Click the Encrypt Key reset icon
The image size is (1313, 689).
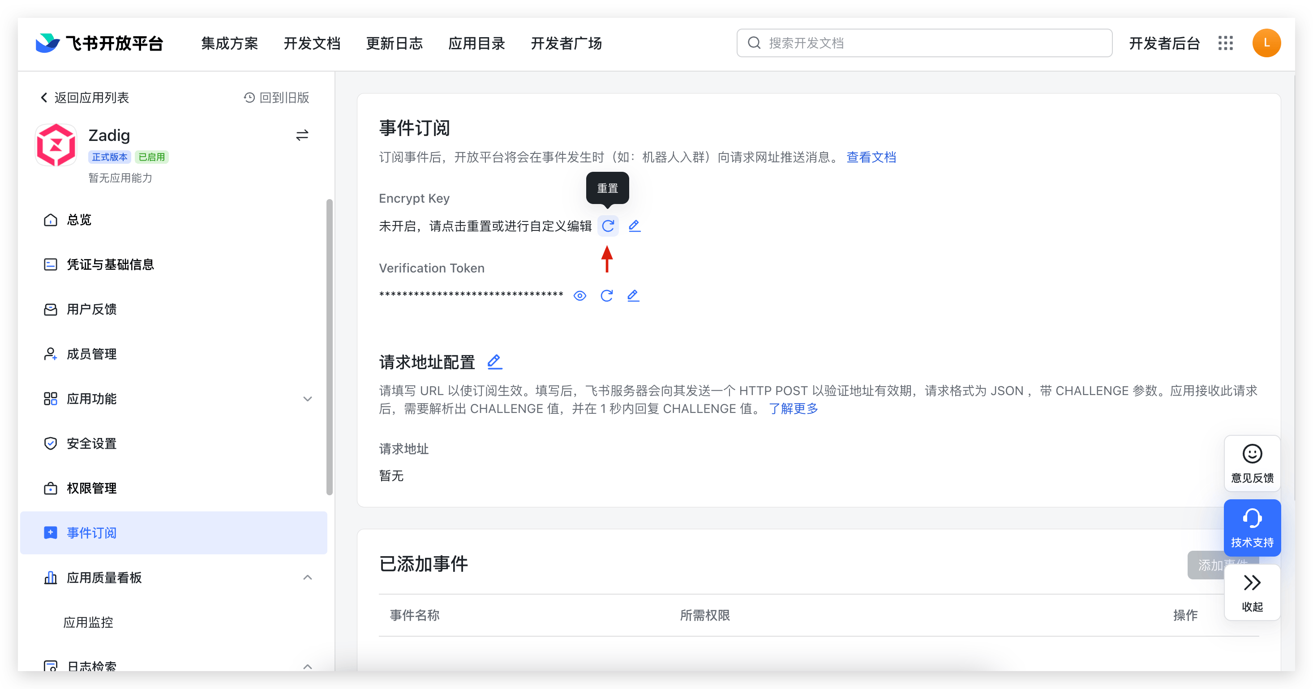(x=608, y=225)
